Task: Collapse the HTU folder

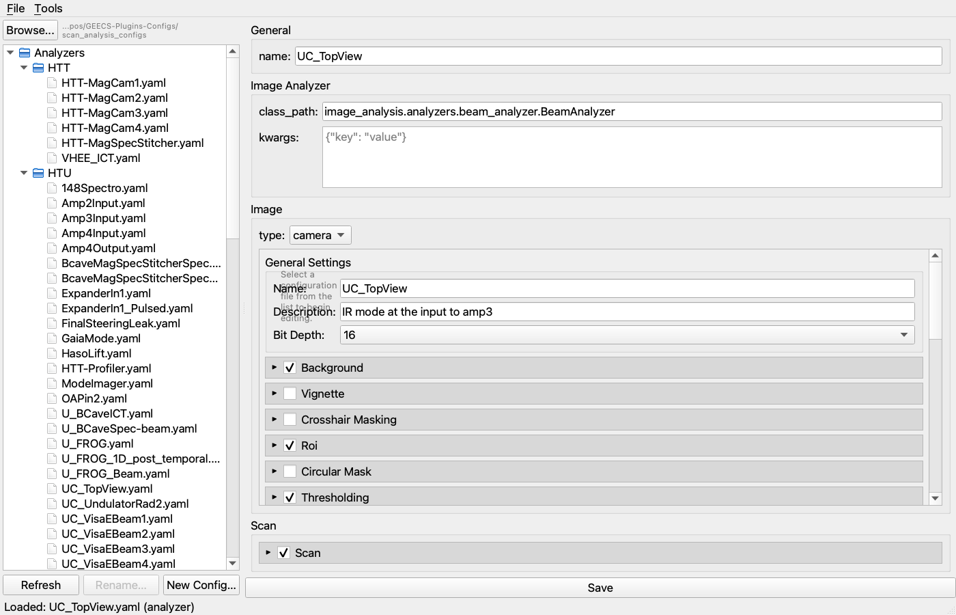Action: tap(24, 173)
